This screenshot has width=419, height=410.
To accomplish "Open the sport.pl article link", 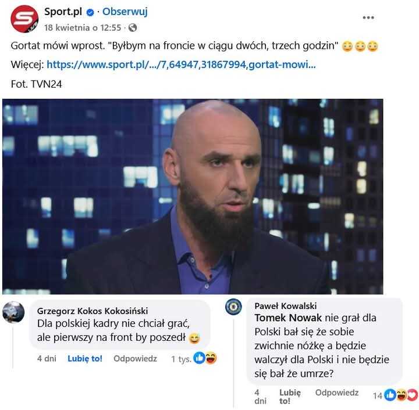I will coord(181,64).
